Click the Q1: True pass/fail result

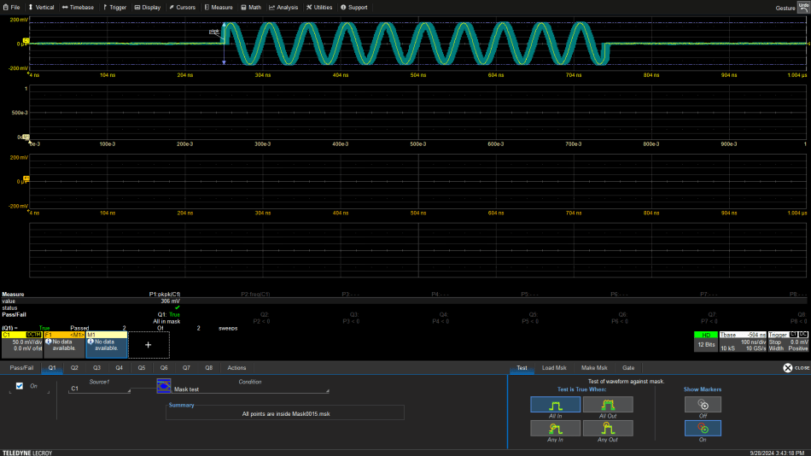(x=169, y=315)
